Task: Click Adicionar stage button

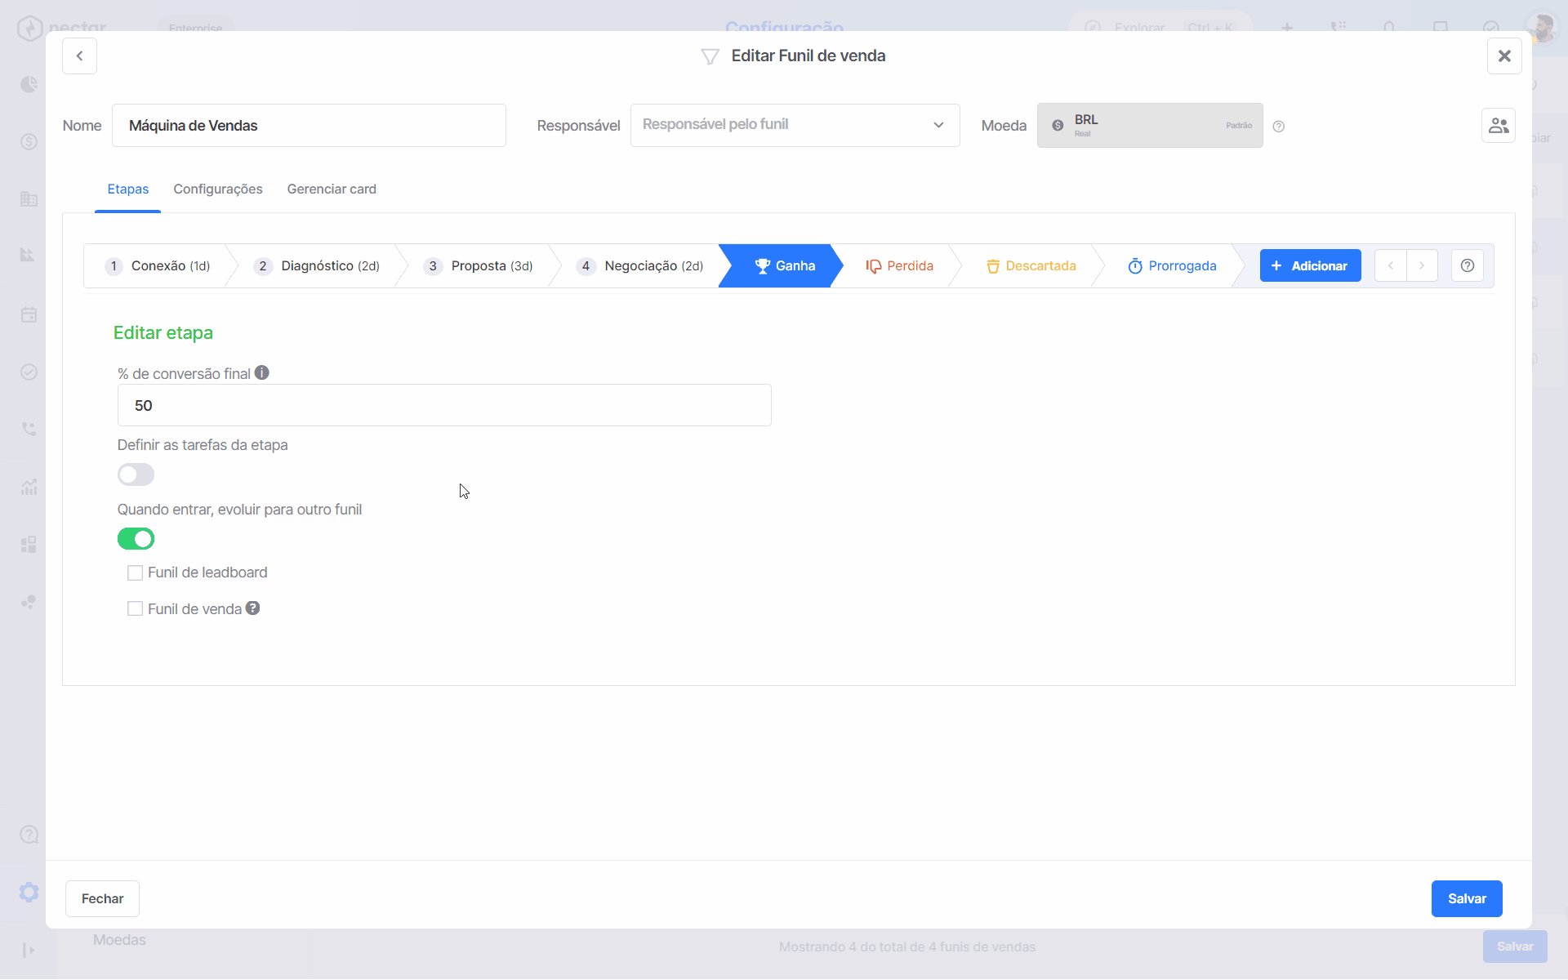Action: 1310,265
